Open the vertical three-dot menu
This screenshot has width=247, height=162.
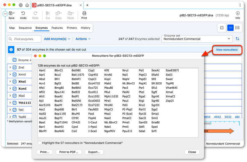click(240, 5)
